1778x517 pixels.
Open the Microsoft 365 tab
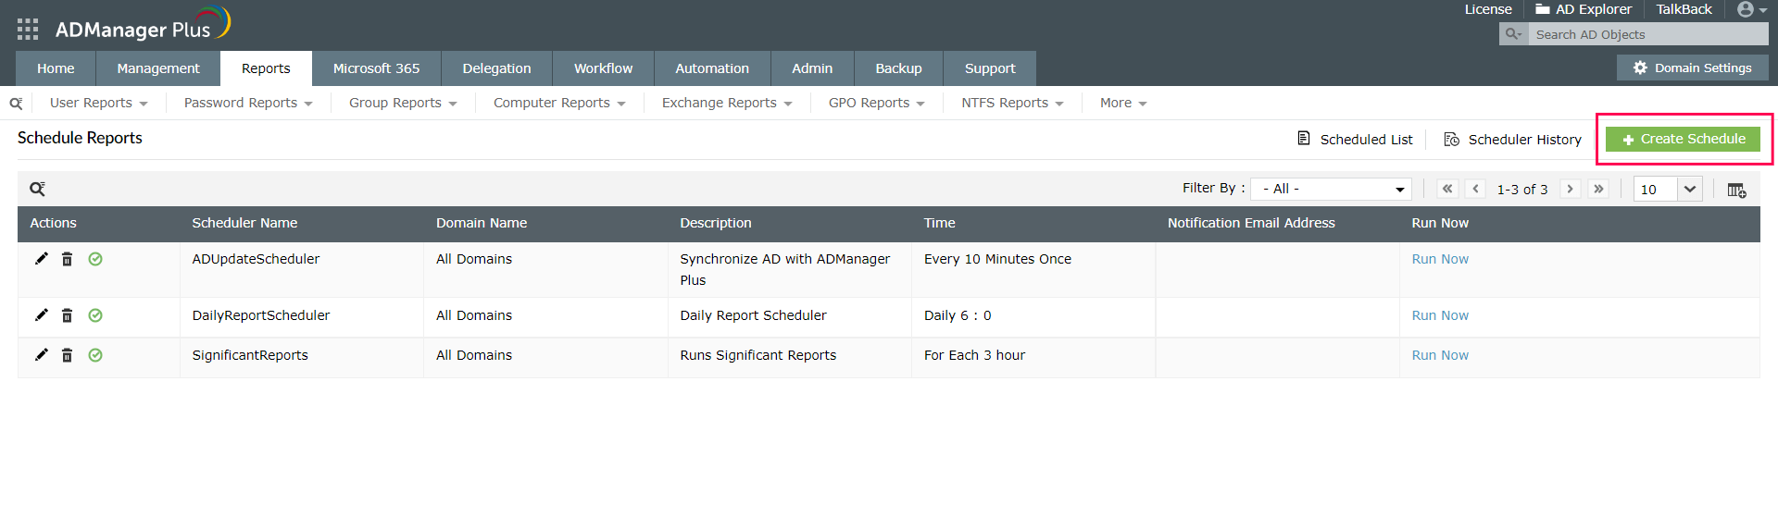[x=376, y=68]
